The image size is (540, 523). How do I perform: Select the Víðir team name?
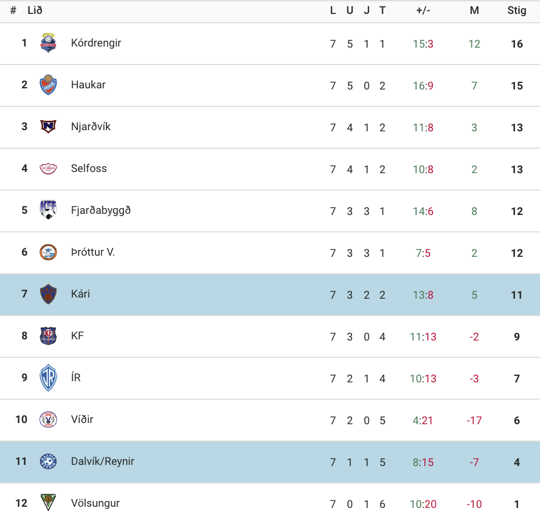pos(82,420)
